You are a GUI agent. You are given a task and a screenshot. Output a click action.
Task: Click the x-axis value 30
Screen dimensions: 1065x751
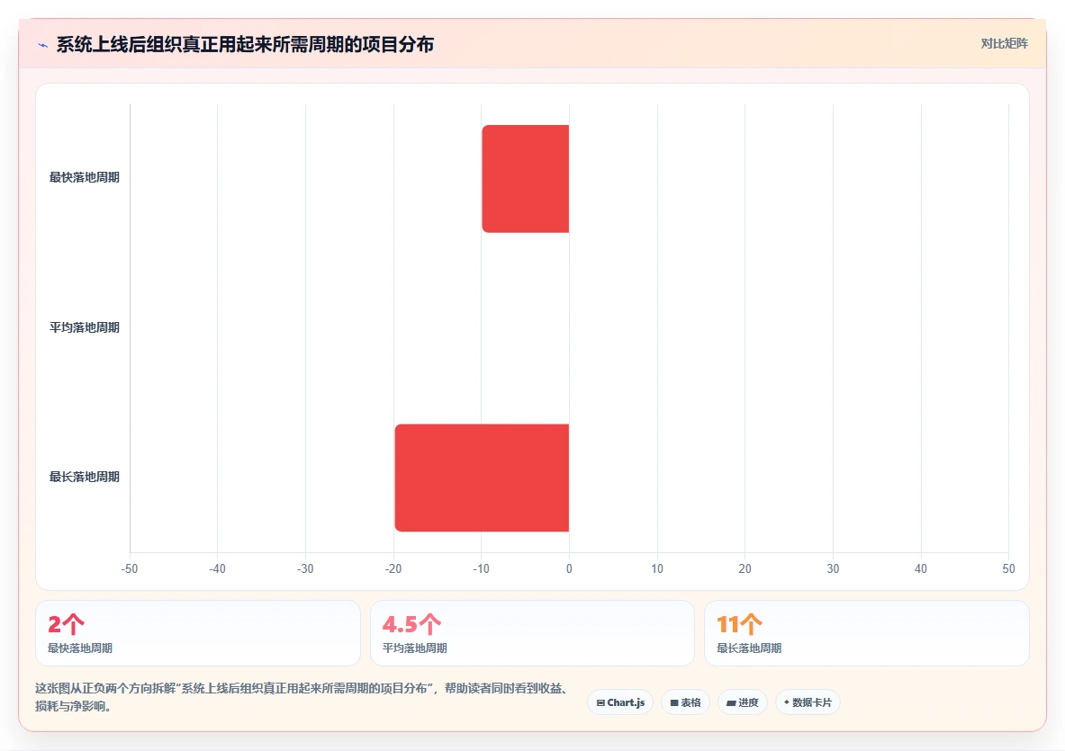(833, 568)
